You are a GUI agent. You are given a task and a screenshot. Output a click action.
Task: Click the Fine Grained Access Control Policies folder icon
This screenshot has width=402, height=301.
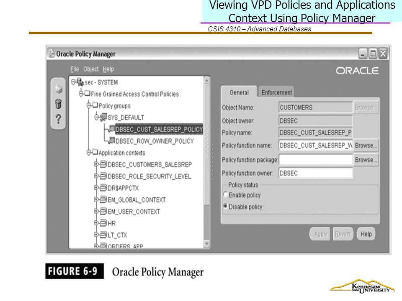pos(88,93)
